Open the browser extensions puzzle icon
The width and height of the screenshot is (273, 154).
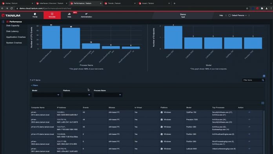(262, 8)
